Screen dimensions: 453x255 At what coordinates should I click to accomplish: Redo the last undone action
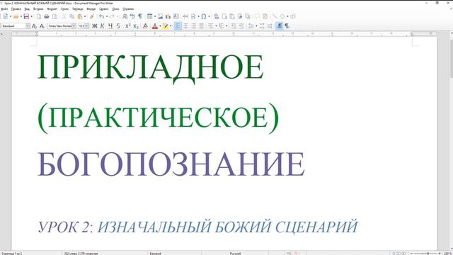[x=112, y=16]
